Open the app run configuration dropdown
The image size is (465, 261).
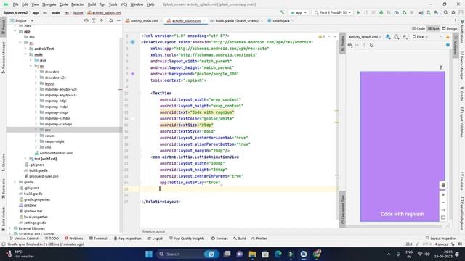pyautogui.click(x=299, y=13)
